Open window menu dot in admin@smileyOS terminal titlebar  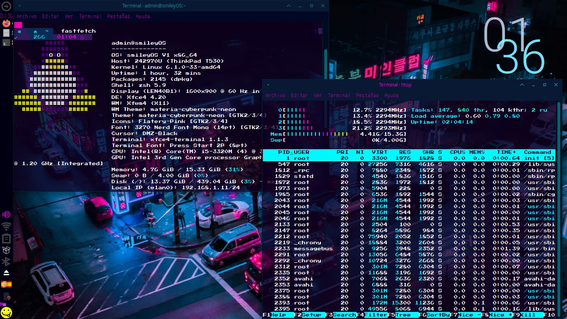[x=19, y=6]
